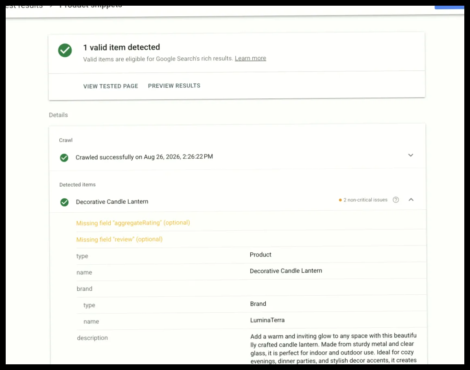
Task: Click VIEW TESTED PAGE button
Action: pos(111,86)
